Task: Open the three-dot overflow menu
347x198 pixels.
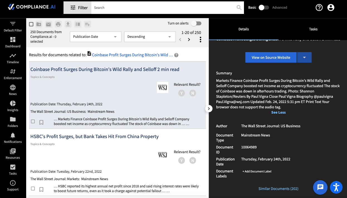Action: coord(200,39)
